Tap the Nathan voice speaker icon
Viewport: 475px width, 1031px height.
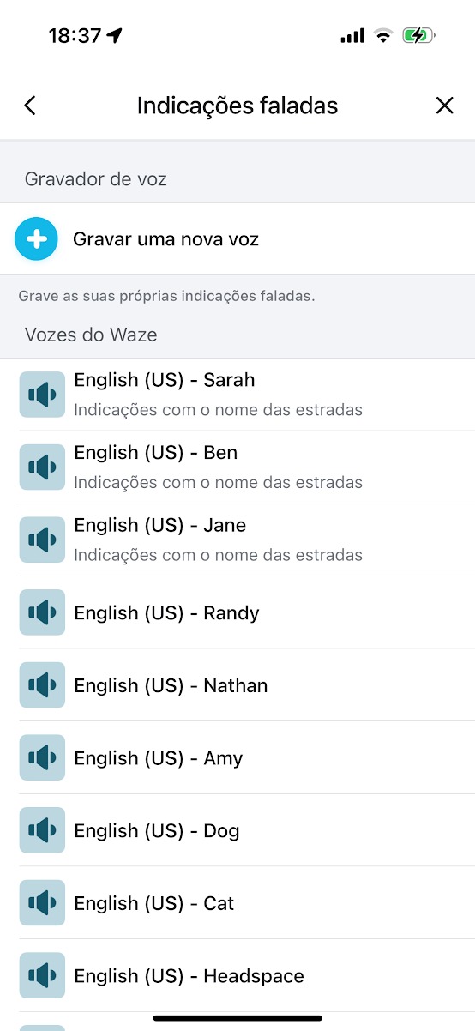tap(42, 685)
